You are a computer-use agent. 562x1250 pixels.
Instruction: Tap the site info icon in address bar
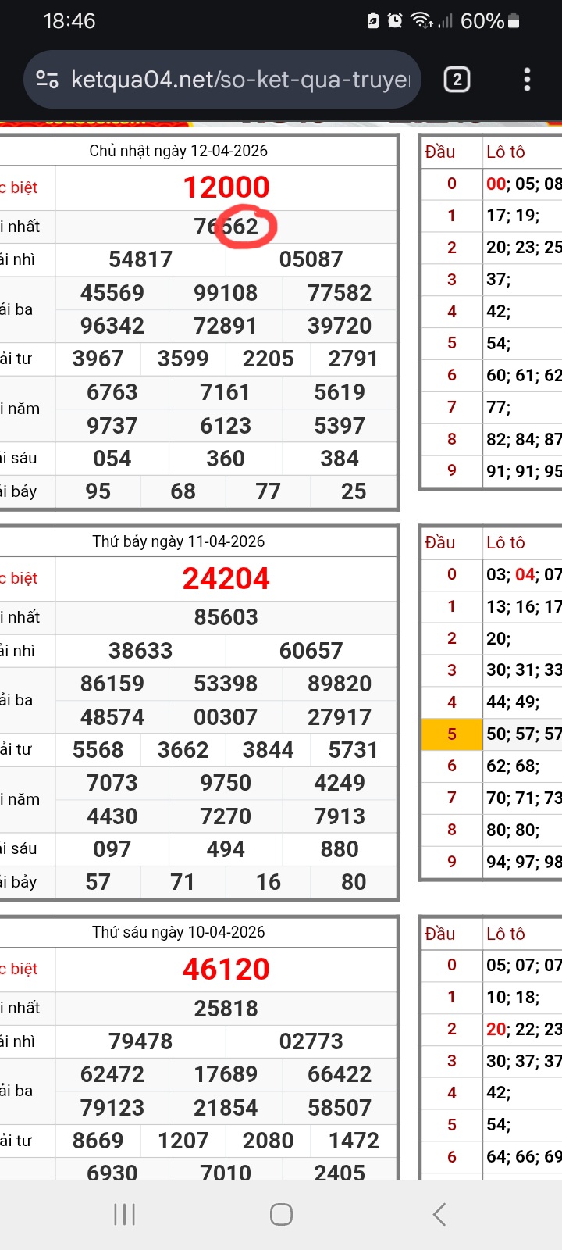[x=48, y=80]
